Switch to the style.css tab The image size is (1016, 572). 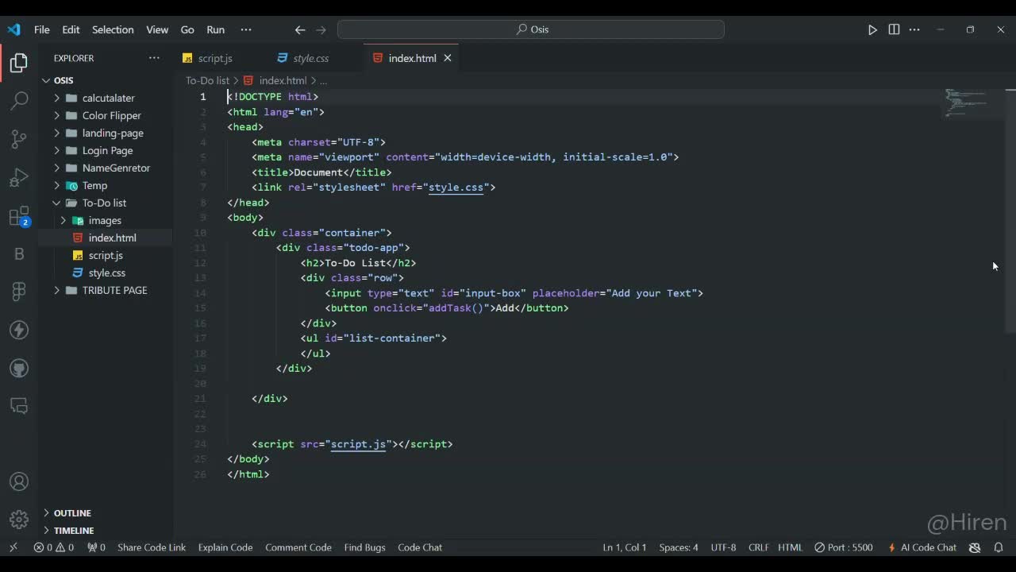point(310,58)
